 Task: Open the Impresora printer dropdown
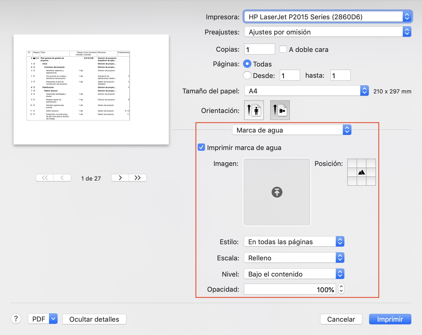coord(327,17)
